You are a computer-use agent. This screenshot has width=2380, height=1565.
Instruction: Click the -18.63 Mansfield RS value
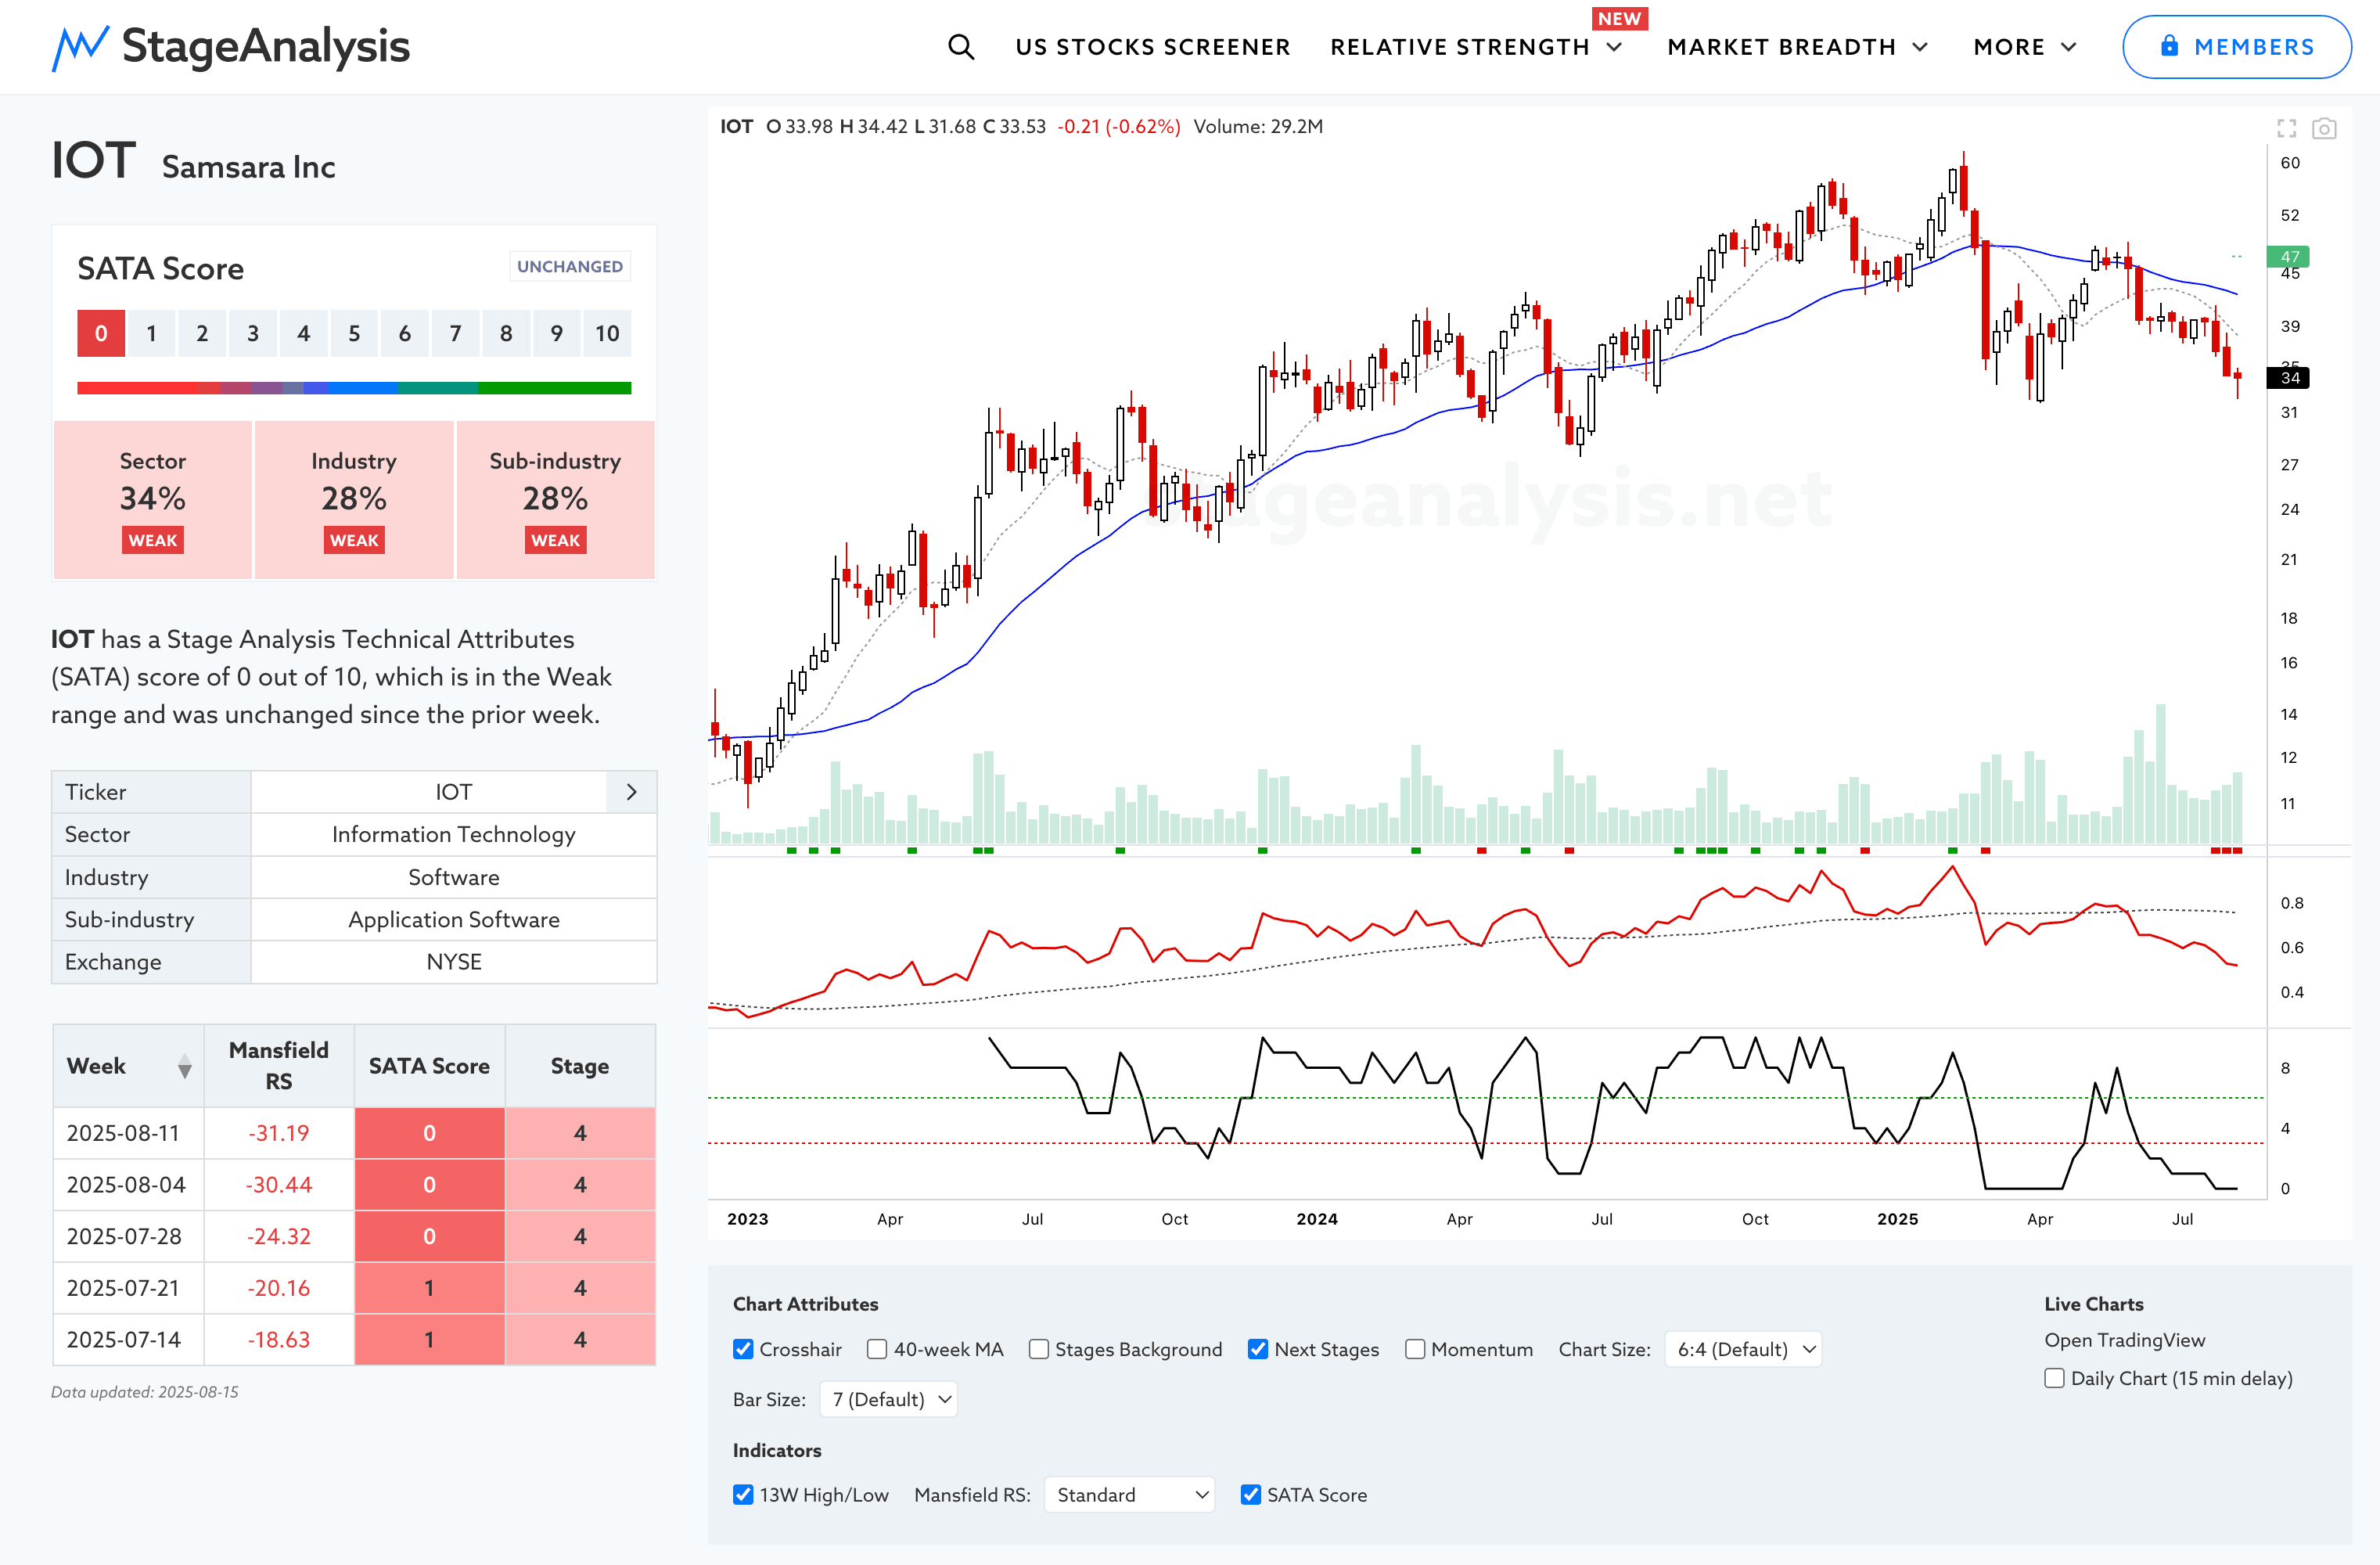pos(279,1340)
